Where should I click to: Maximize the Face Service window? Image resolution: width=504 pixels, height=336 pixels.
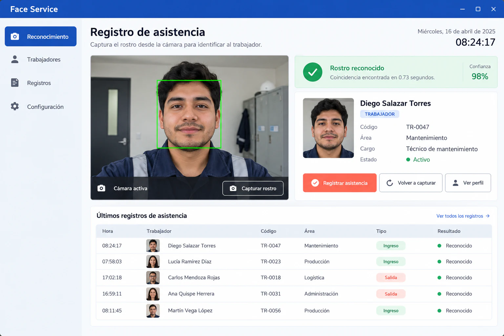478,9
